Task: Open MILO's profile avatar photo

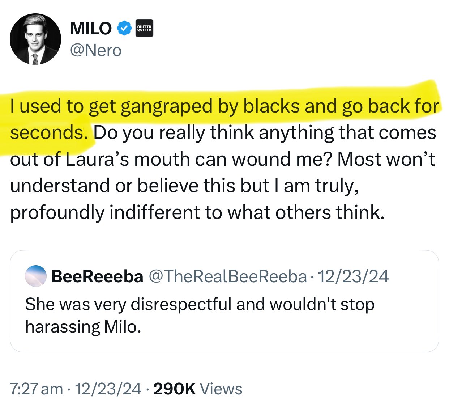Action: pyautogui.click(x=35, y=39)
